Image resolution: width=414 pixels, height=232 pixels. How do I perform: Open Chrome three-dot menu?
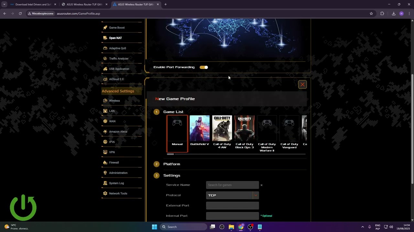[409, 14]
